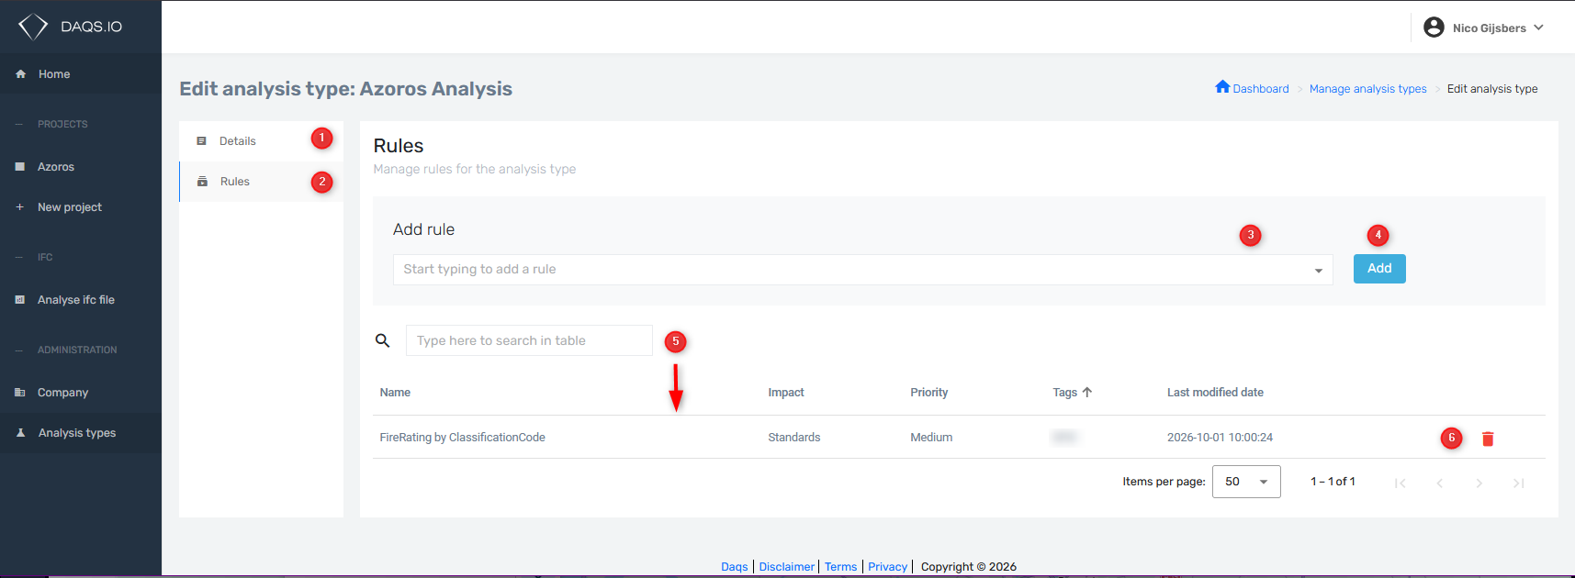This screenshot has height=578, width=1575.
Task: Sort table by Priority column header
Action: (929, 393)
